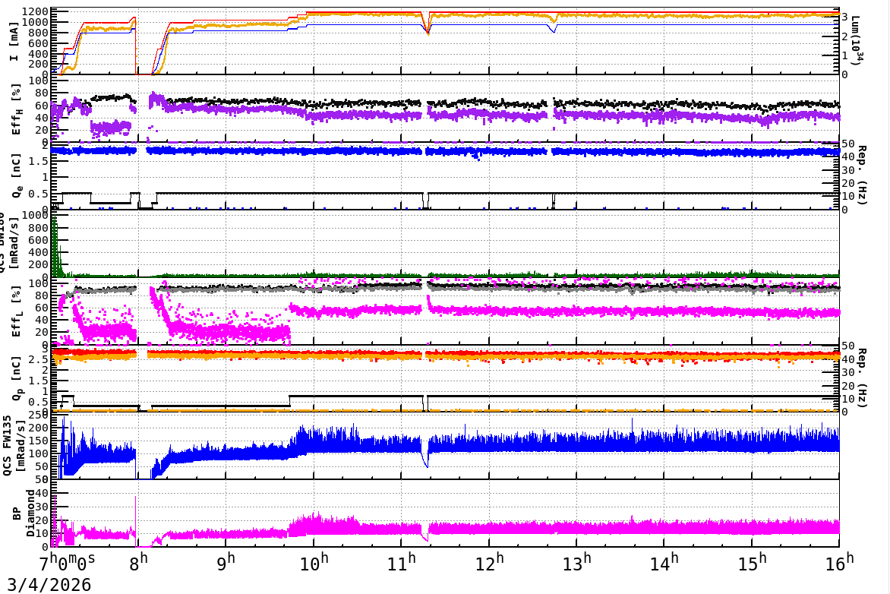
Task: Click the 14h tick label
Action: point(664,562)
